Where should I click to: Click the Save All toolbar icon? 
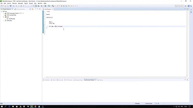pos(8,6)
